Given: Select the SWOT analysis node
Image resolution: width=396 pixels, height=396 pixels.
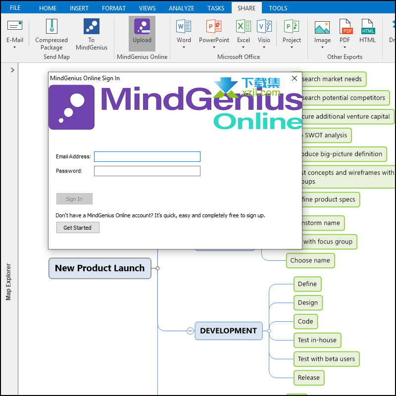Looking at the screenshot, I should (327, 135).
